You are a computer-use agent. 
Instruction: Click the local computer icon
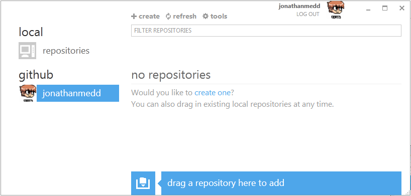[27, 51]
